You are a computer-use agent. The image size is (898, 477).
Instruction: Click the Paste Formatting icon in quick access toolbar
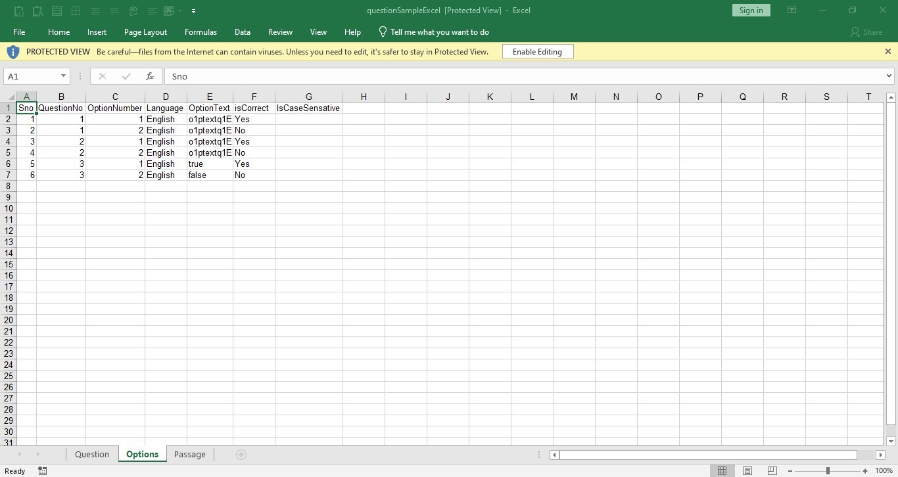pyautogui.click(x=38, y=11)
